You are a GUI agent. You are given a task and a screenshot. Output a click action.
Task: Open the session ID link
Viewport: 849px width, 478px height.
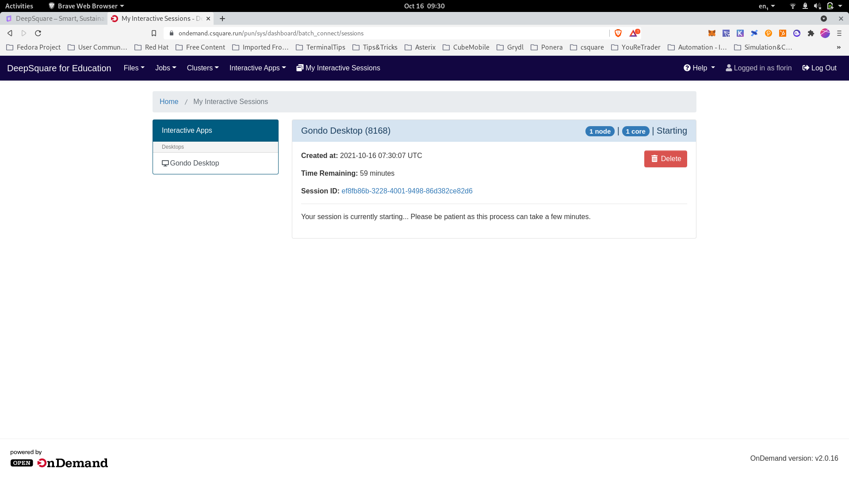[x=407, y=191]
